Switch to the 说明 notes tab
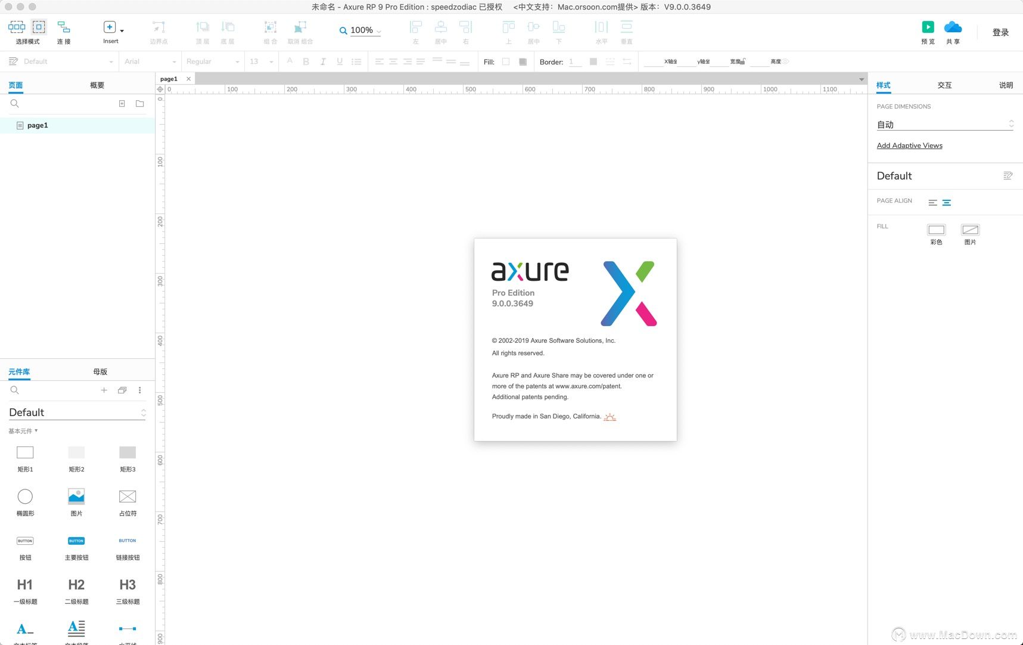 (x=1006, y=85)
